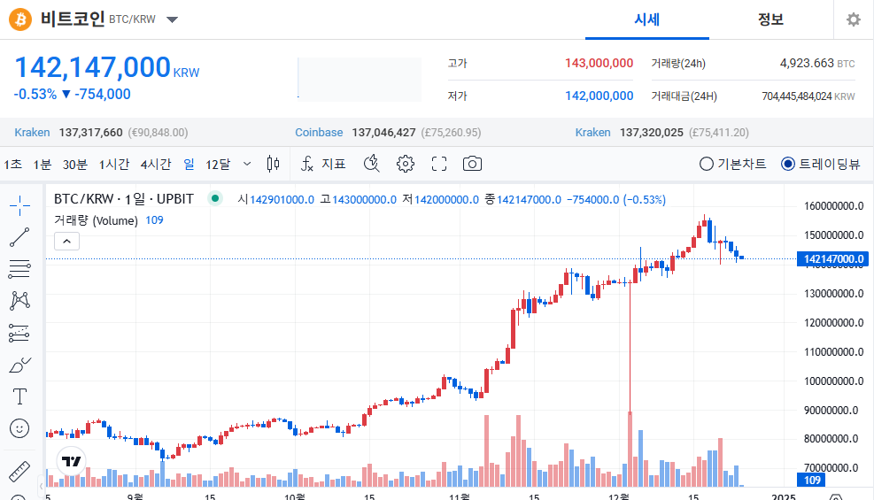Open the 지표 indicators menu
The height and width of the screenshot is (500, 874).
[x=323, y=164]
